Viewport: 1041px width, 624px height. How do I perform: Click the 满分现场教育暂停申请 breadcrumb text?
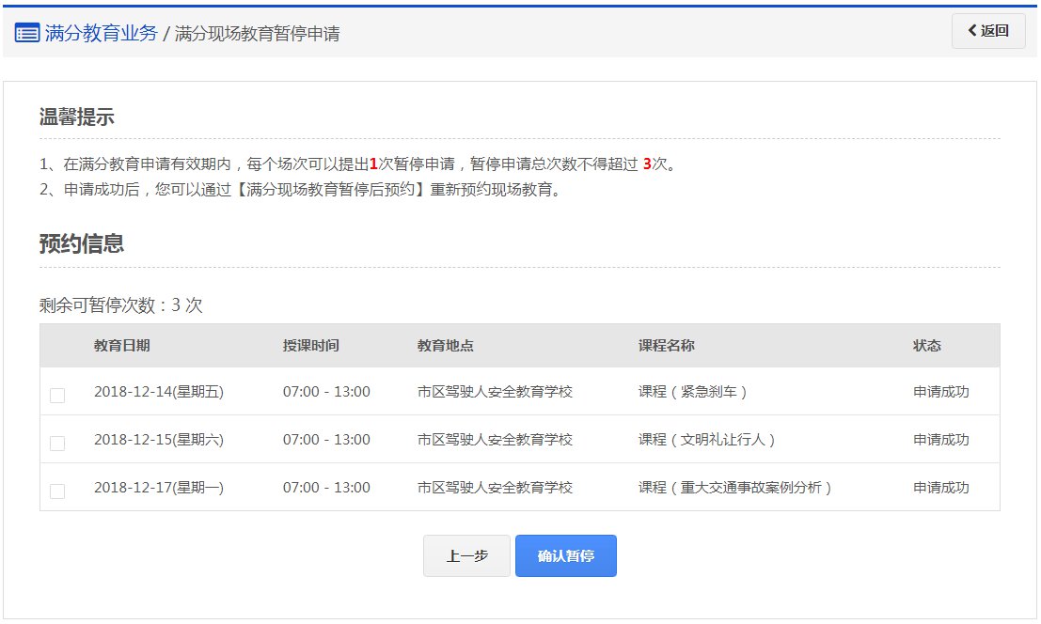coord(257,34)
